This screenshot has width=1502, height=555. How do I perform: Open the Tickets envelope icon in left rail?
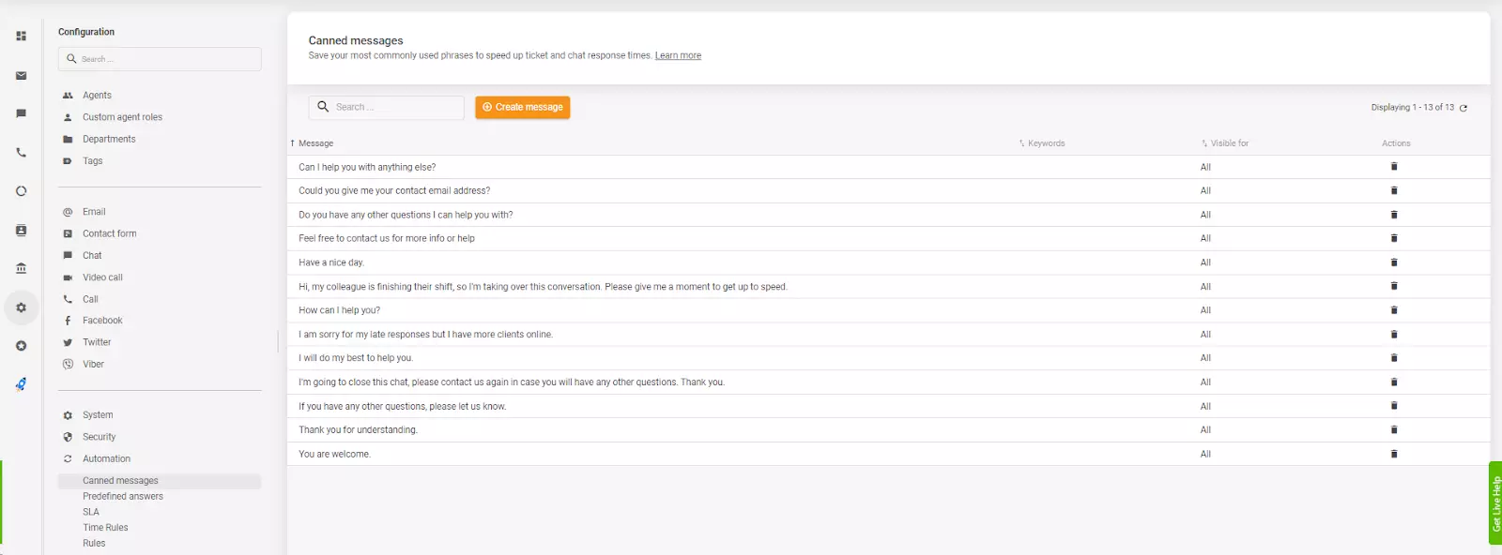click(21, 76)
